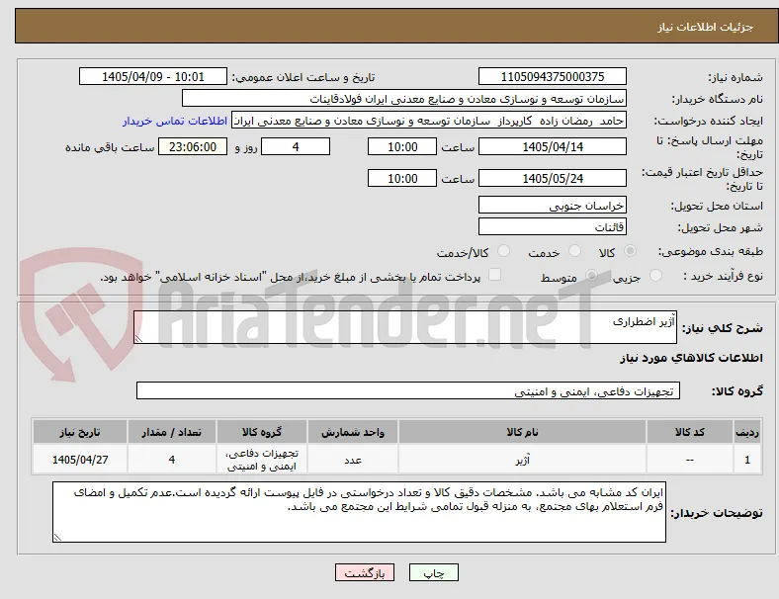
Task: Click the توضیحات خریدار text area
Action: [359, 512]
